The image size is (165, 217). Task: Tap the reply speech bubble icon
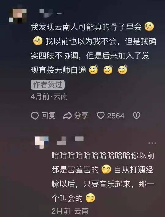click(x=35, y=116)
